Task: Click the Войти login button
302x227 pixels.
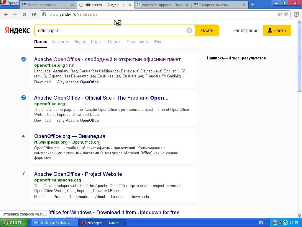Action: [277, 30]
